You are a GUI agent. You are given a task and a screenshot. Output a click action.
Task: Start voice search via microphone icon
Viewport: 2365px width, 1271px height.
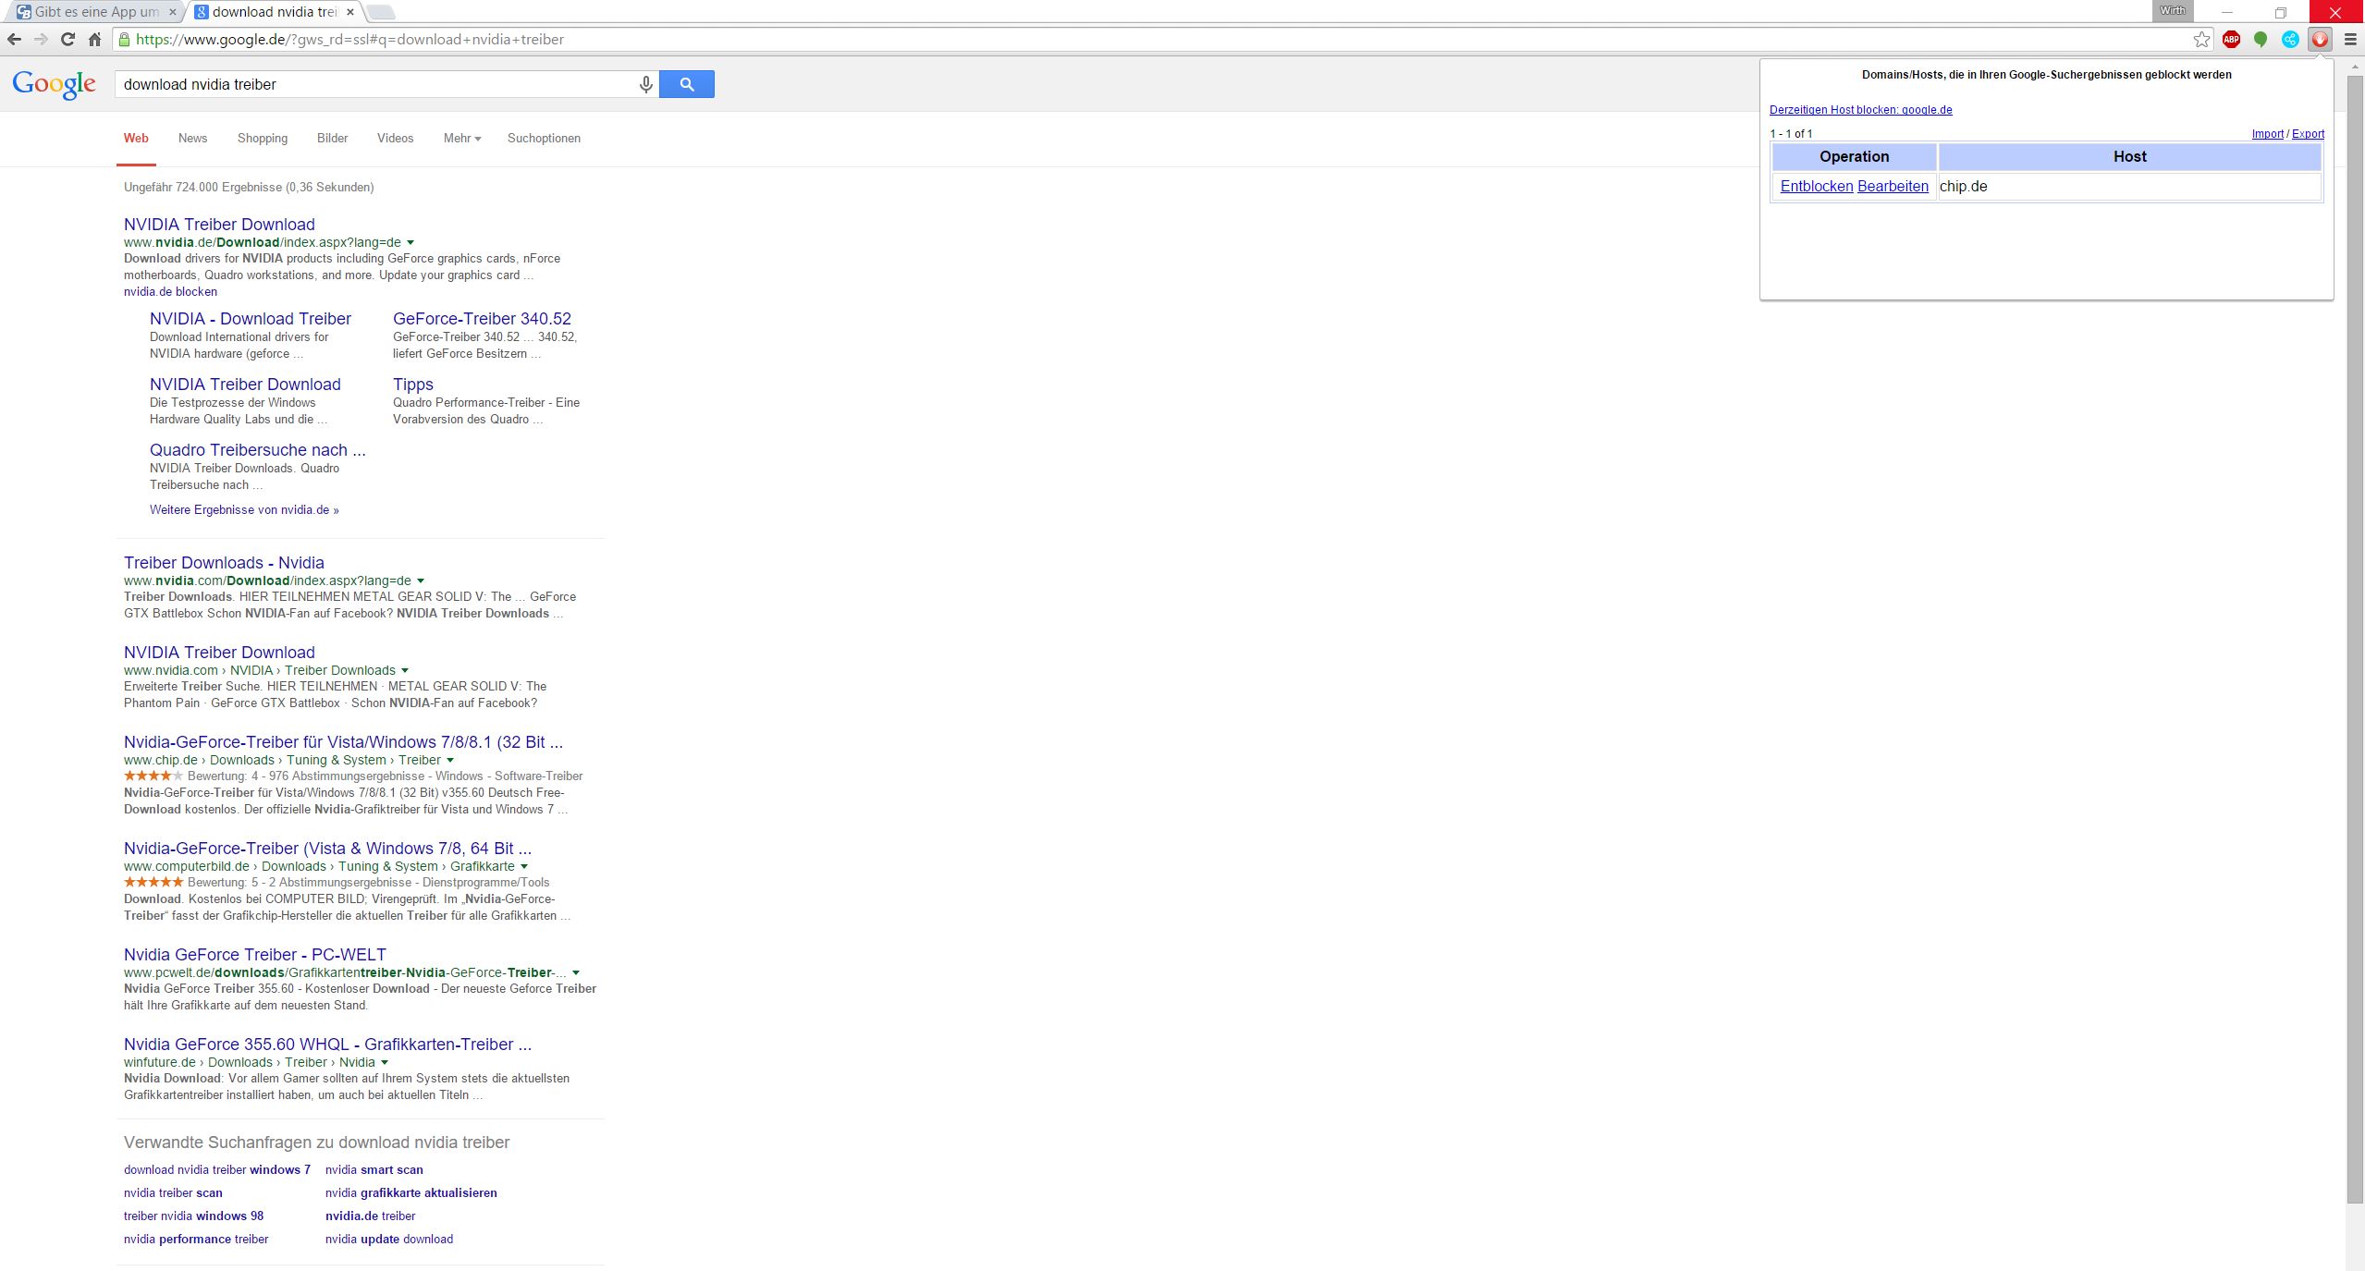[646, 84]
